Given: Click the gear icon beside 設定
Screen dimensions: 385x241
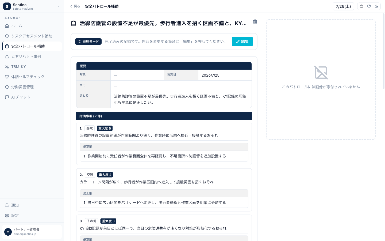Looking at the screenshot, I should (7, 216).
